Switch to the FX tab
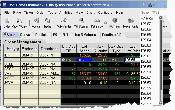 55,35
